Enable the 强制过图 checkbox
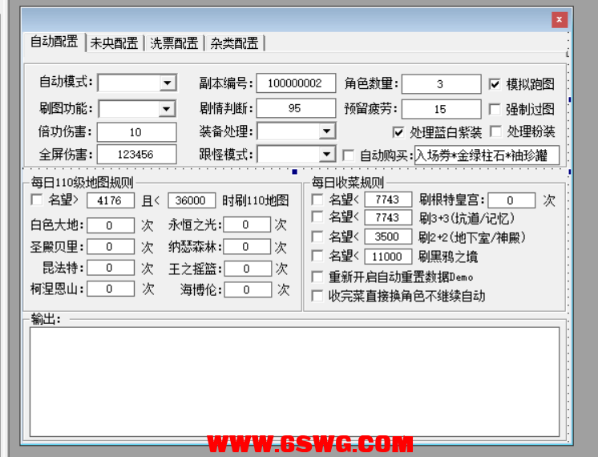The width and height of the screenshot is (598, 457). (x=495, y=110)
